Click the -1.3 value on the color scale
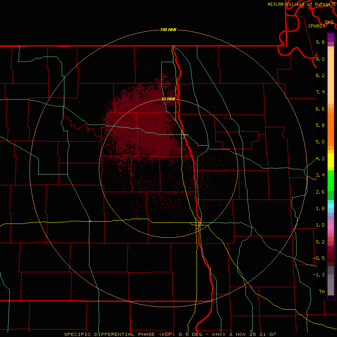This screenshot has height=337, width=337. click(x=319, y=275)
